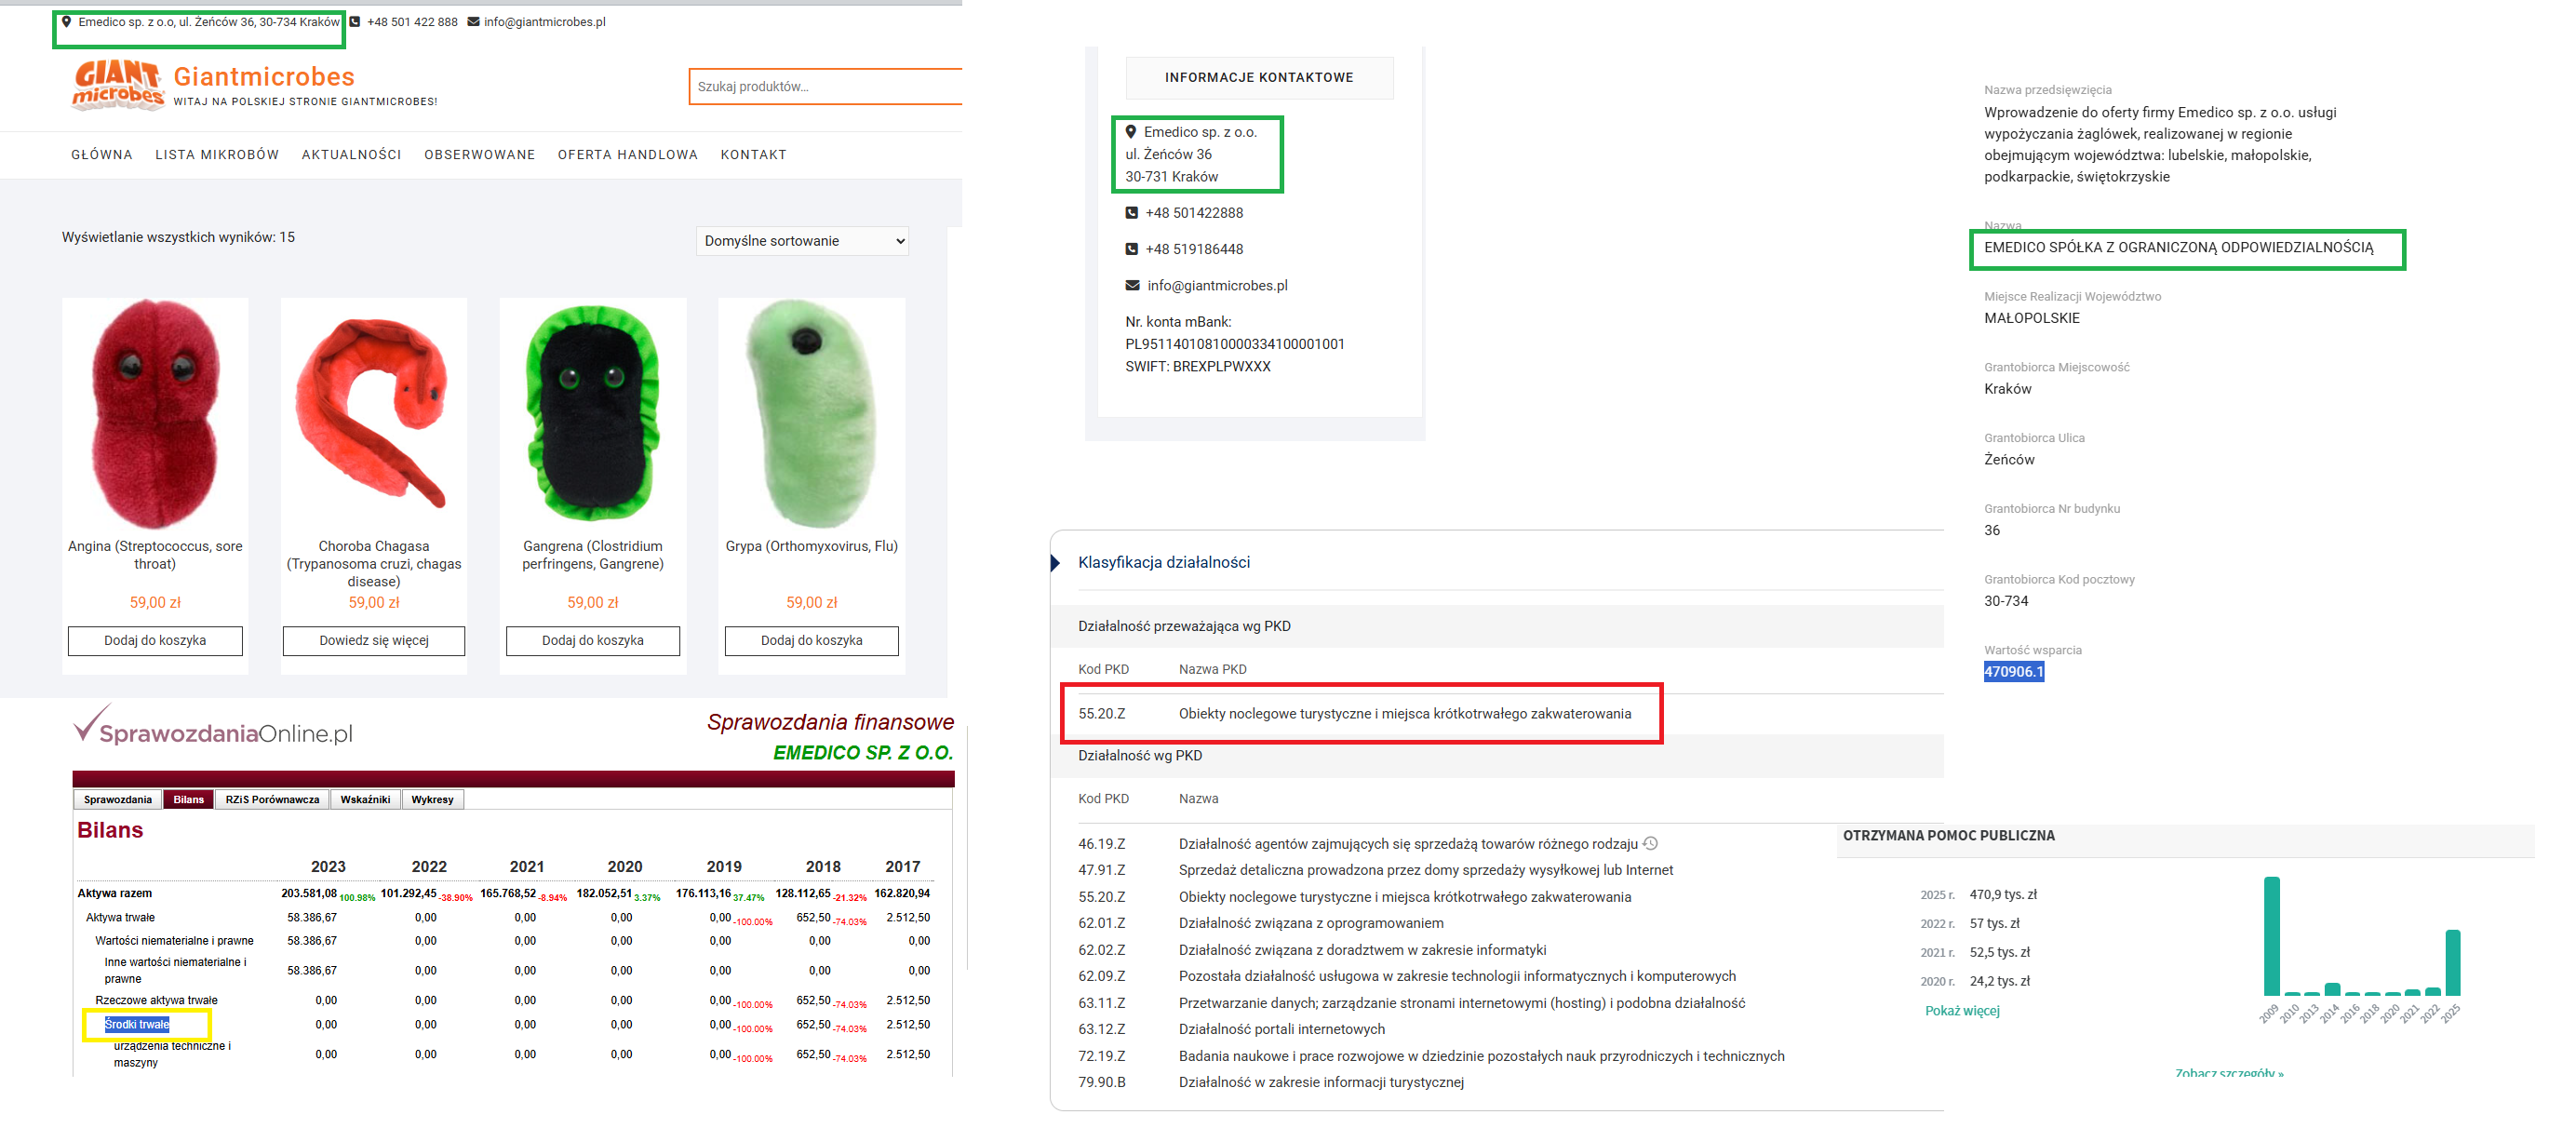Click the envelope icon in the contact panel
2576x1128 pixels.
point(1131,284)
